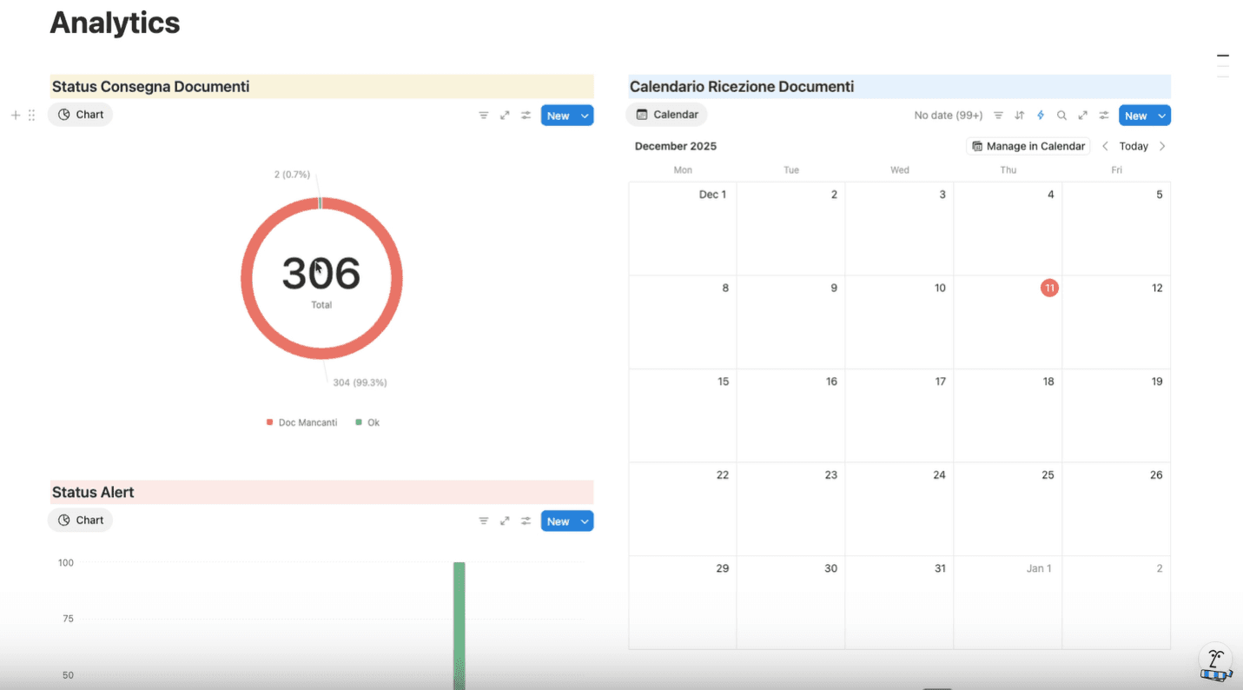Select the Calendar view tab

[x=666, y=114]
